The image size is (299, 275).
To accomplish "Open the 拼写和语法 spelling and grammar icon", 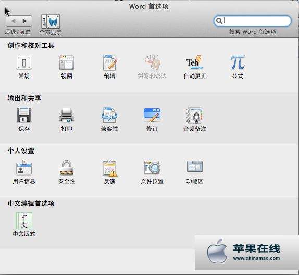I will tap(152, 62).
